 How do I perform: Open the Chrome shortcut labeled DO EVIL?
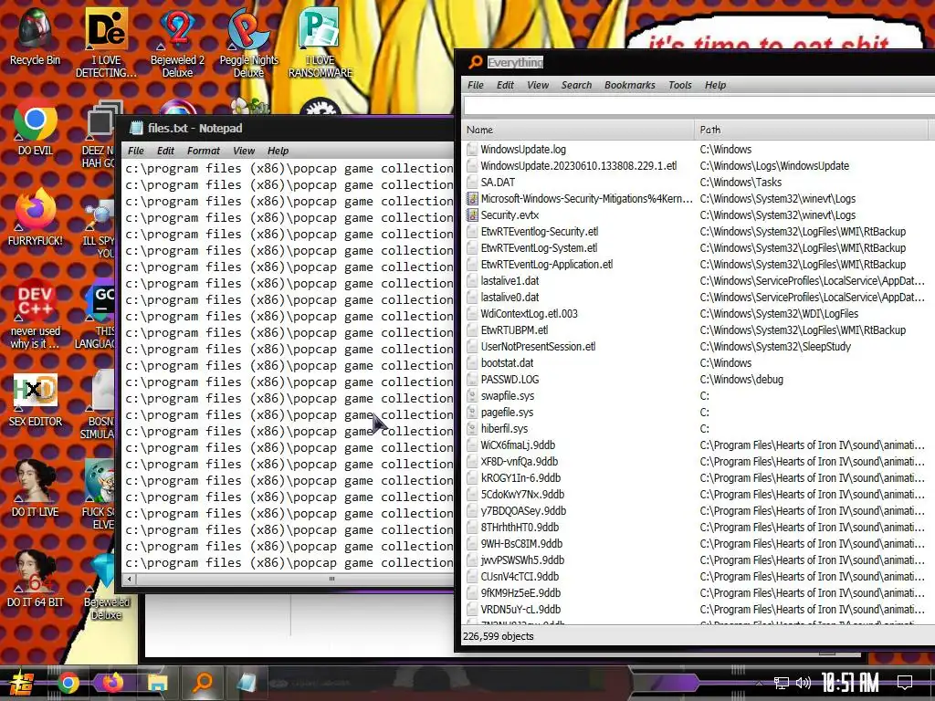(36, 128)
